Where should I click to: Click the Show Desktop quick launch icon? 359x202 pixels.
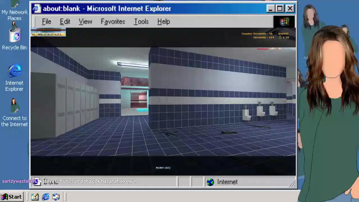click(35, 197)
